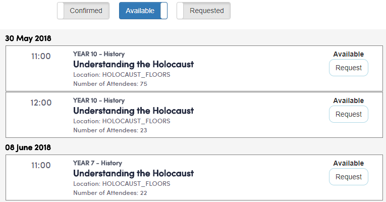
Task: Request the 08 June 11:00 session
Action: (x=348, y=177)
